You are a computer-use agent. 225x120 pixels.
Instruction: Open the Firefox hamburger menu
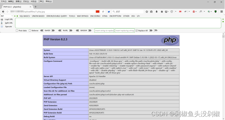point(221,12)
